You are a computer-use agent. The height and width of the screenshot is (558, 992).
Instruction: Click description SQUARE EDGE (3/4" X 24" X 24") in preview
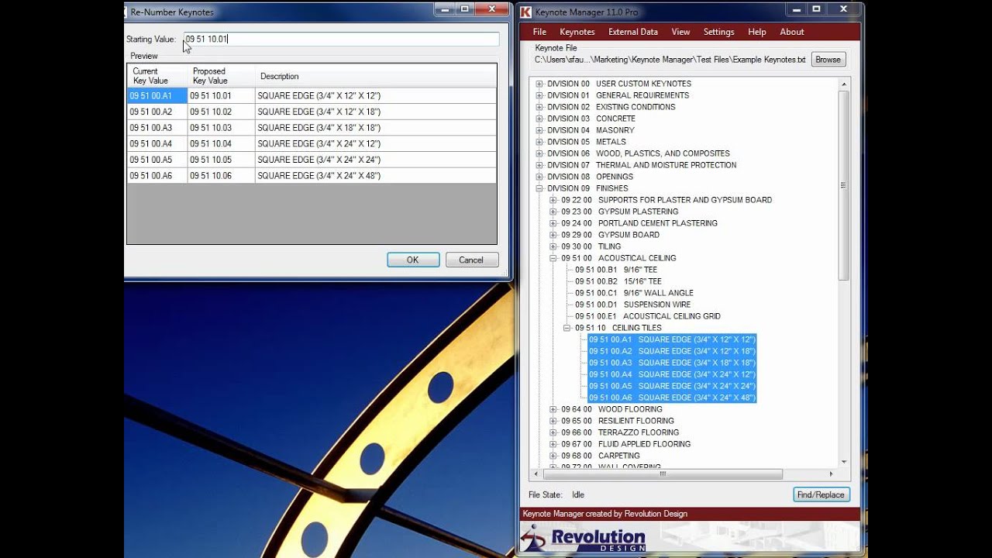[375, 160]
